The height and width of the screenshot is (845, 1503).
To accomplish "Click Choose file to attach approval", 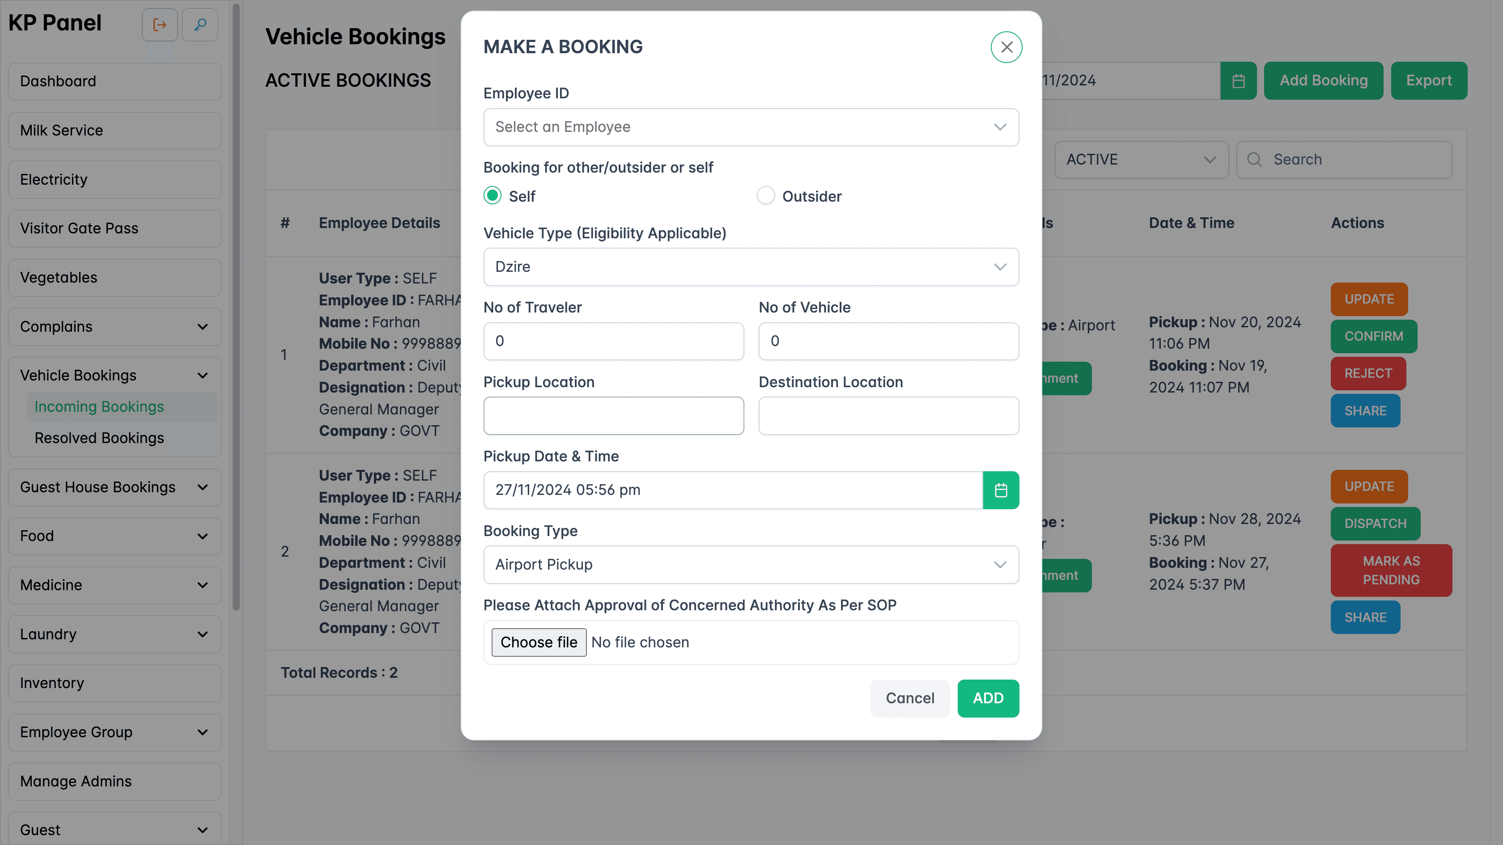I will 539,642.
